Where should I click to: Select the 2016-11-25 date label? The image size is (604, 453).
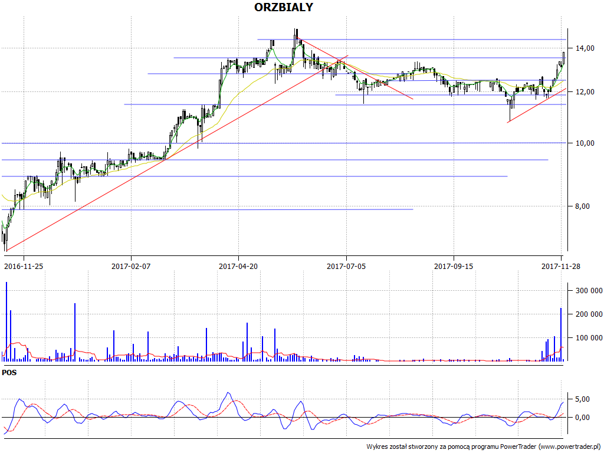[24, 266]
